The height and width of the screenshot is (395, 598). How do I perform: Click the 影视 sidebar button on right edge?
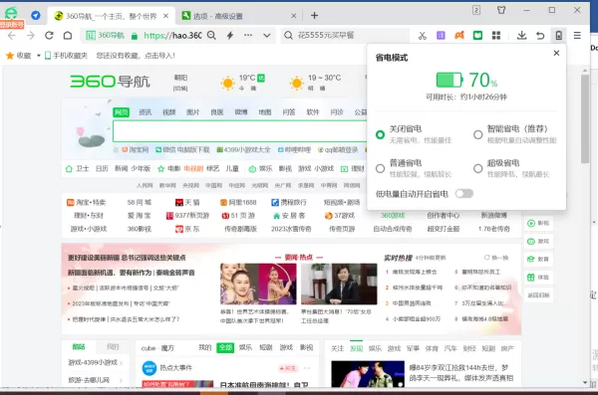538,223
